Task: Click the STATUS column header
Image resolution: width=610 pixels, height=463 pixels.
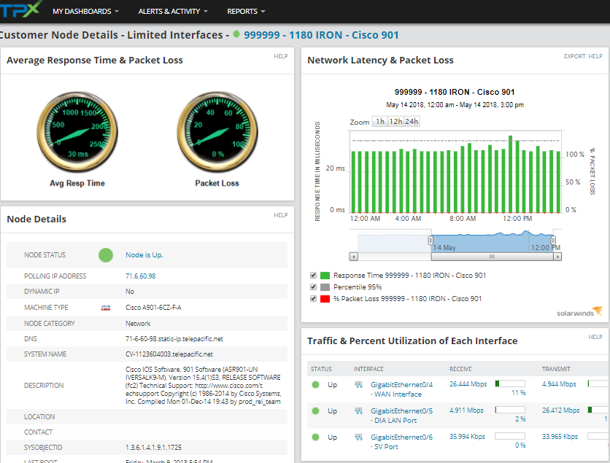Action: tap(321, 369)
